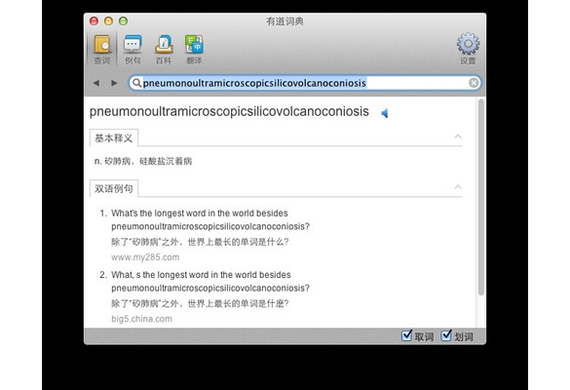Click inside the search input field
The image size is (570, 390).
pyautogui.click(x=305, y=83)
